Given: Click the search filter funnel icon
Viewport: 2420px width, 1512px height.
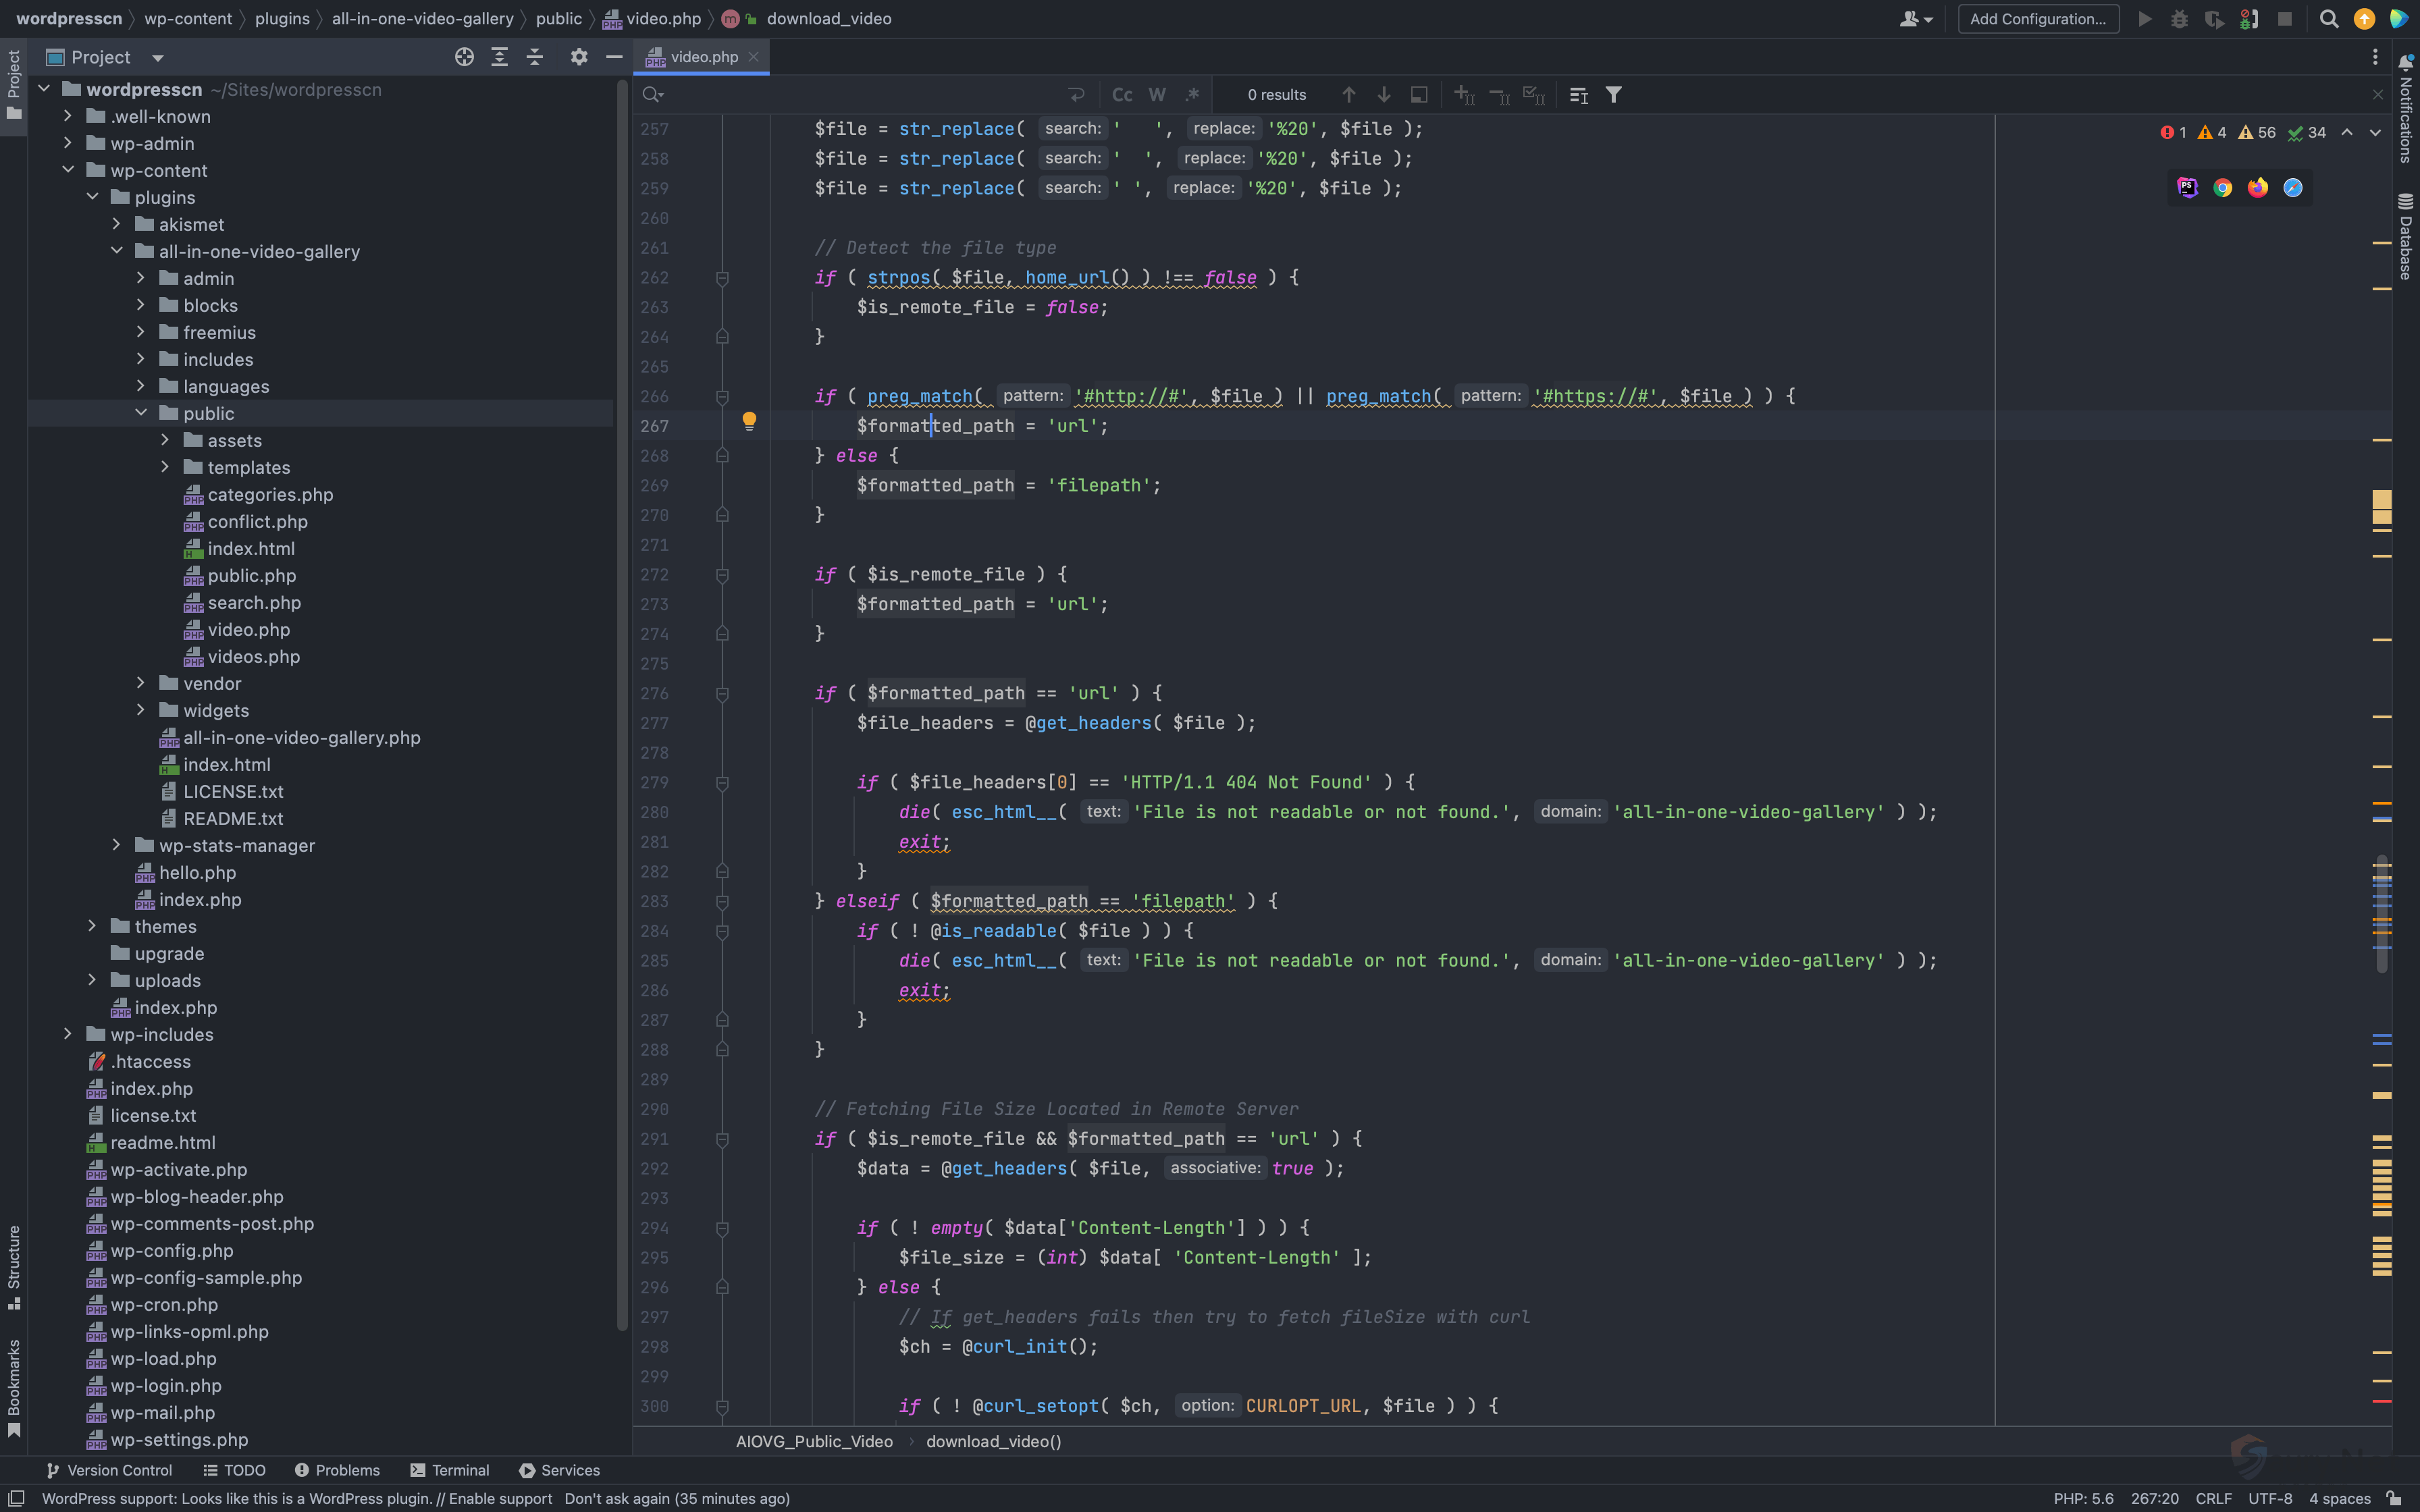Looking at the screenshot, I should click(x=1613, y=95).
